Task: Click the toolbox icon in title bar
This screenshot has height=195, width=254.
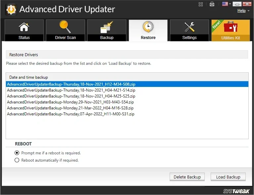Action: [212, 4]
